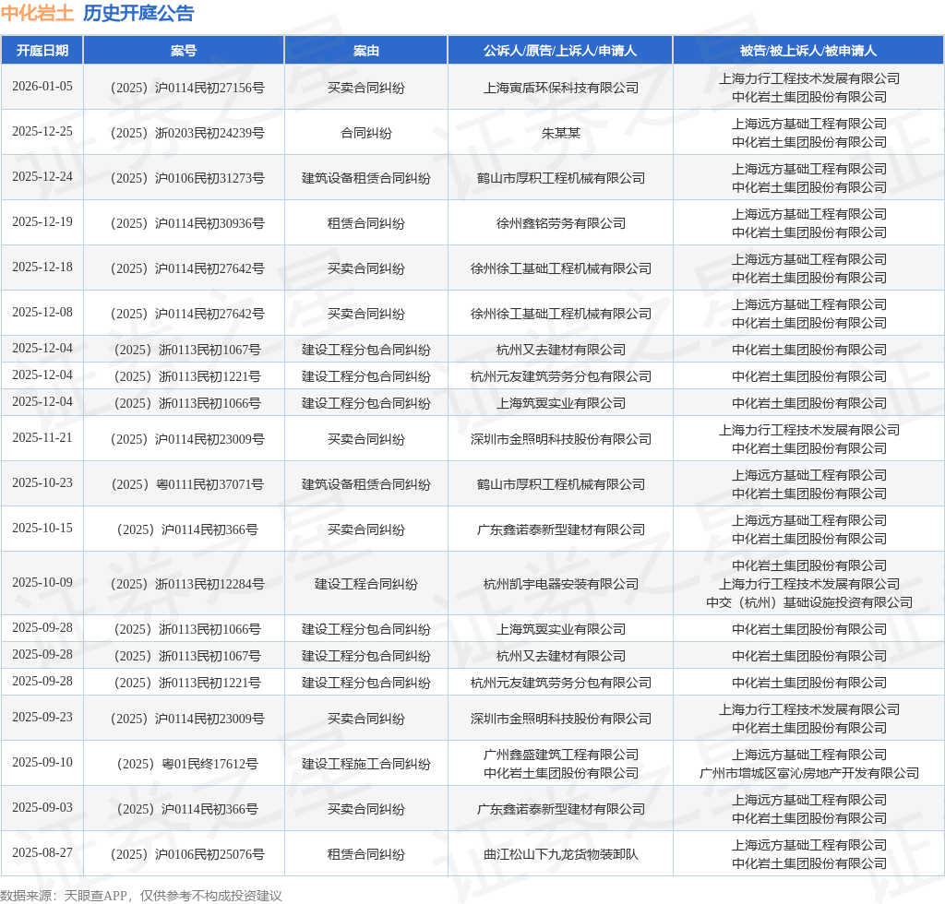The image size is (945, 904).
Task: Select the date 2025-09-03
Action: 42,808
